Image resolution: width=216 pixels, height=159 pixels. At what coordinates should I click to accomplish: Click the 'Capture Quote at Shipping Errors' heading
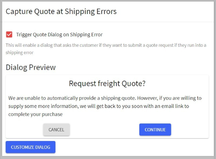61,11
